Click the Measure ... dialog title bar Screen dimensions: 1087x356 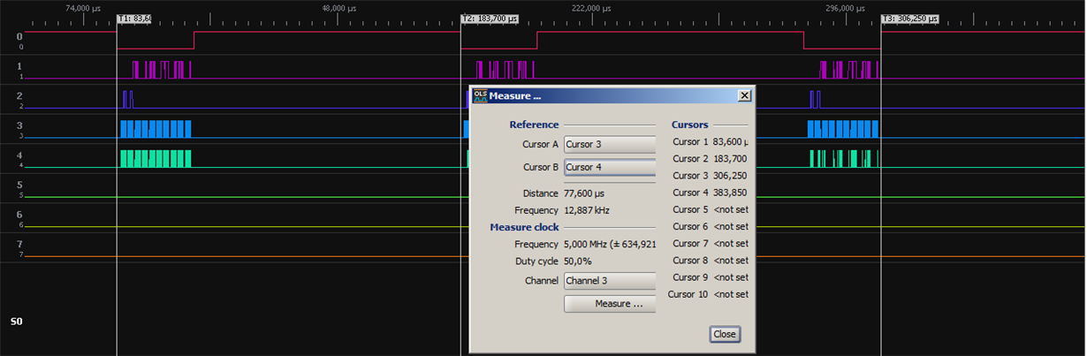tap(612, 95)
